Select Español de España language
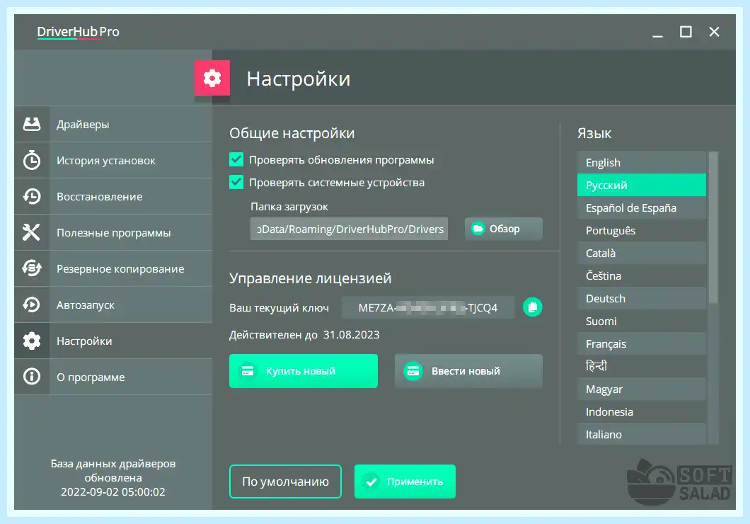The width and height of the screenshot is (750, 524). (x=642, y=207)
